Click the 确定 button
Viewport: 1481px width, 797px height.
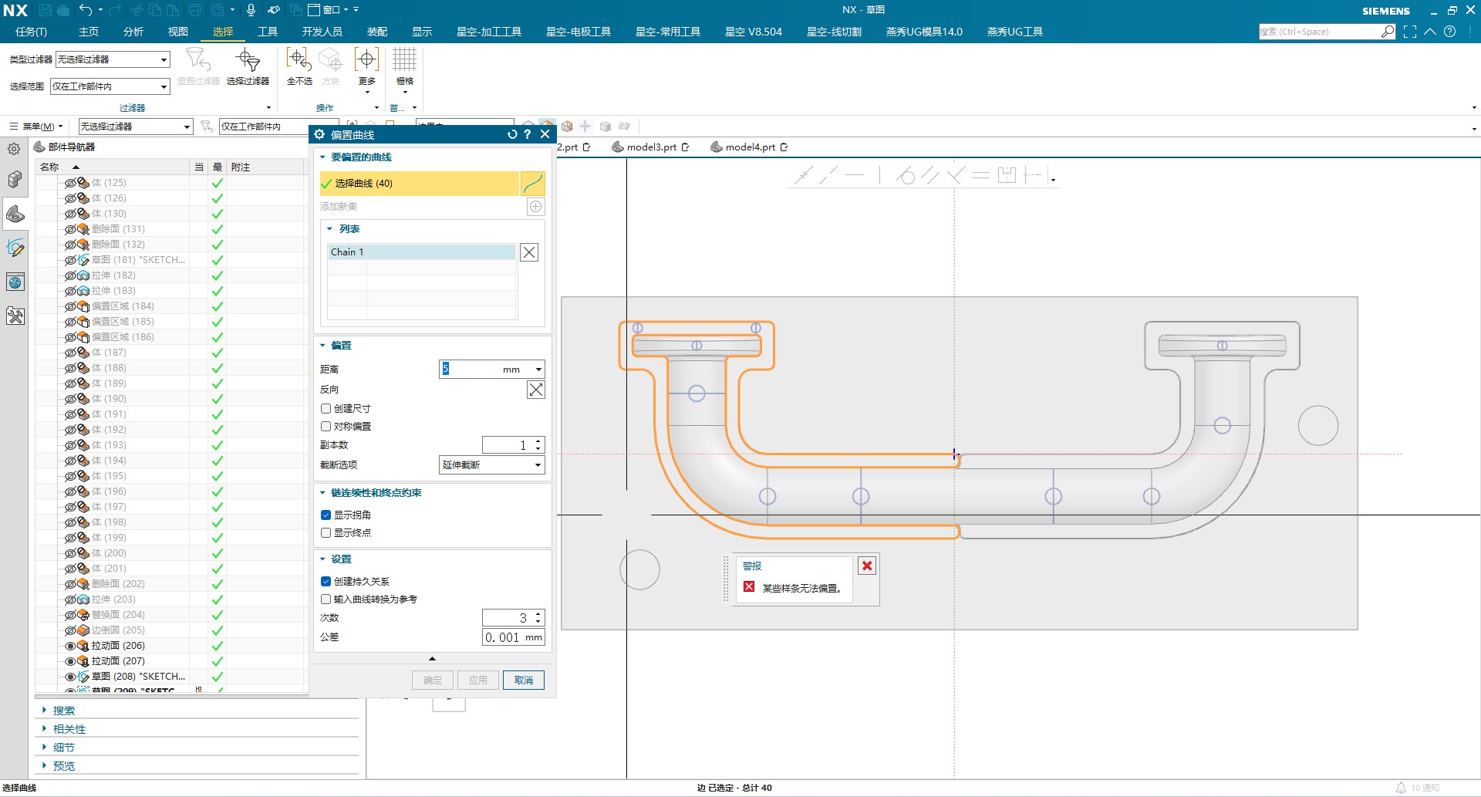pos(433,680)
